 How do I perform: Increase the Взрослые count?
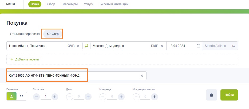pos(55,97)
